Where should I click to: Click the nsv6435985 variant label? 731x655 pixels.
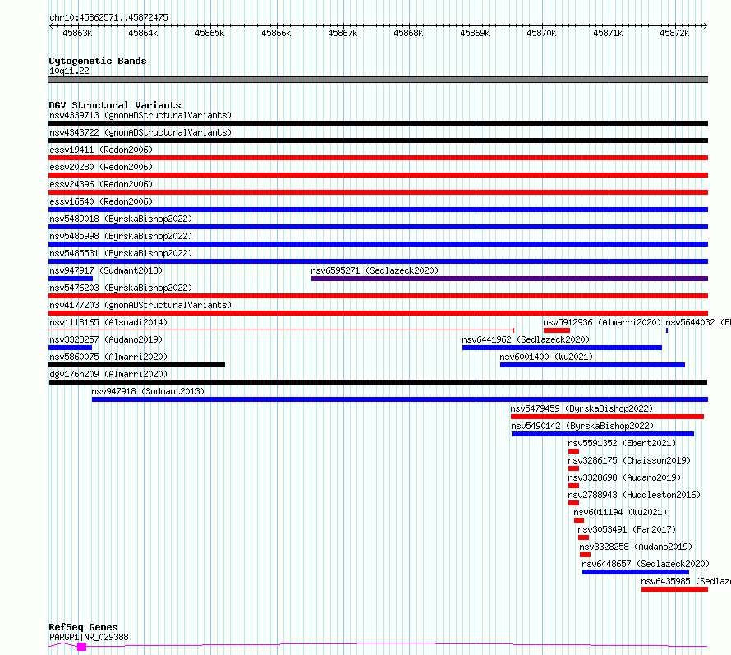(x=686, y=581)
